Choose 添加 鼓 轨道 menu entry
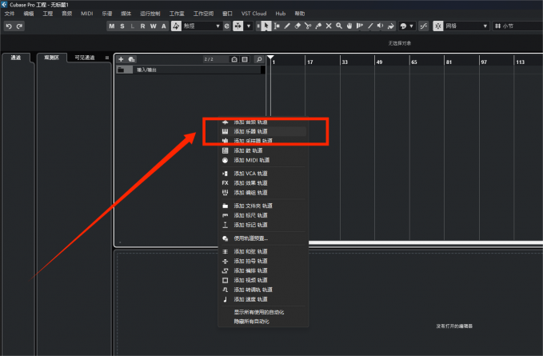 (263, 150)
